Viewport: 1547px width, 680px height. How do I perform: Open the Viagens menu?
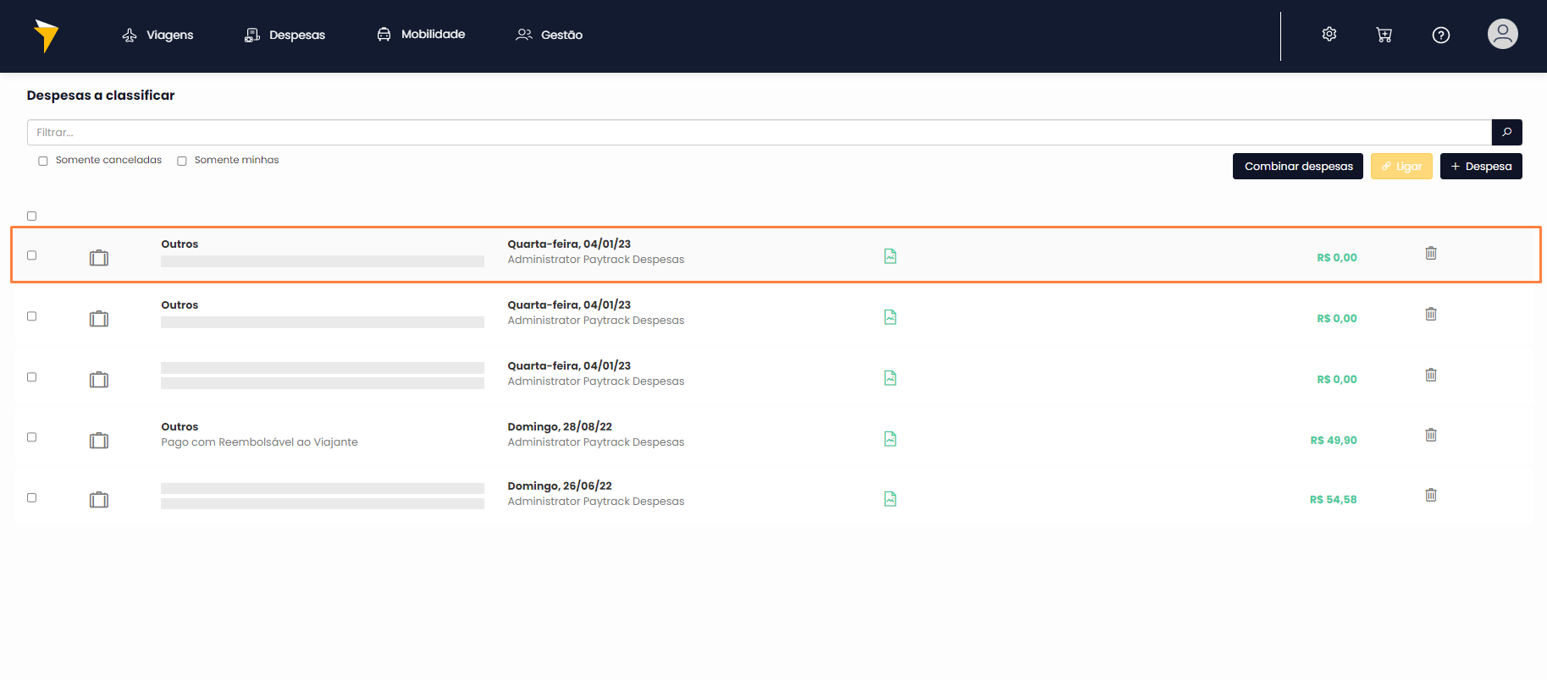click(x=157, y=35)
